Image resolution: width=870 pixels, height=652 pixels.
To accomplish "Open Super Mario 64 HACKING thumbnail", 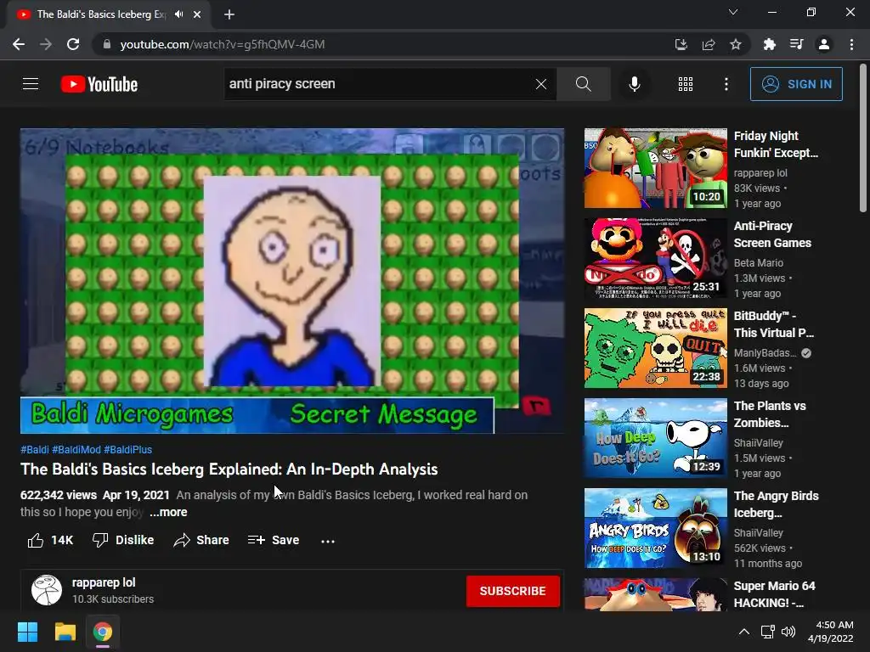I will pos(655,594).
